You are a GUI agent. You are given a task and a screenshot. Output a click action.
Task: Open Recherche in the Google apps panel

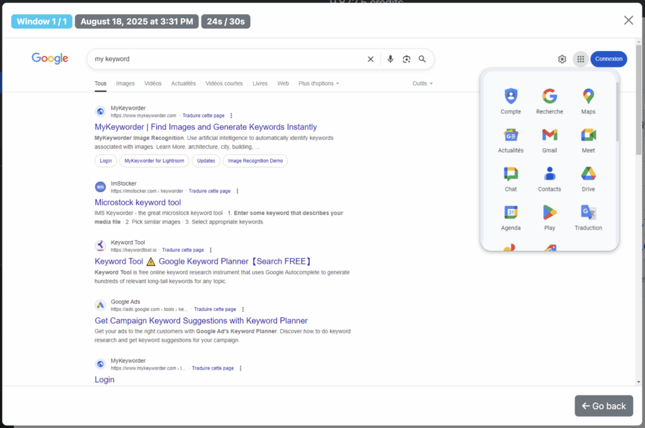[549, 101]
